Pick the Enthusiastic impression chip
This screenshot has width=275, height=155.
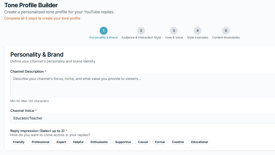tap(99, 142)
